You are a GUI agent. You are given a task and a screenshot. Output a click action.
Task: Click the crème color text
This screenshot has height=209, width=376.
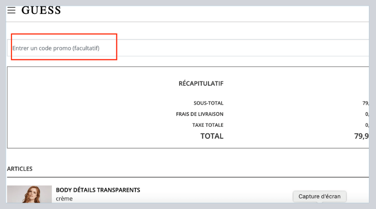(64, 199)
